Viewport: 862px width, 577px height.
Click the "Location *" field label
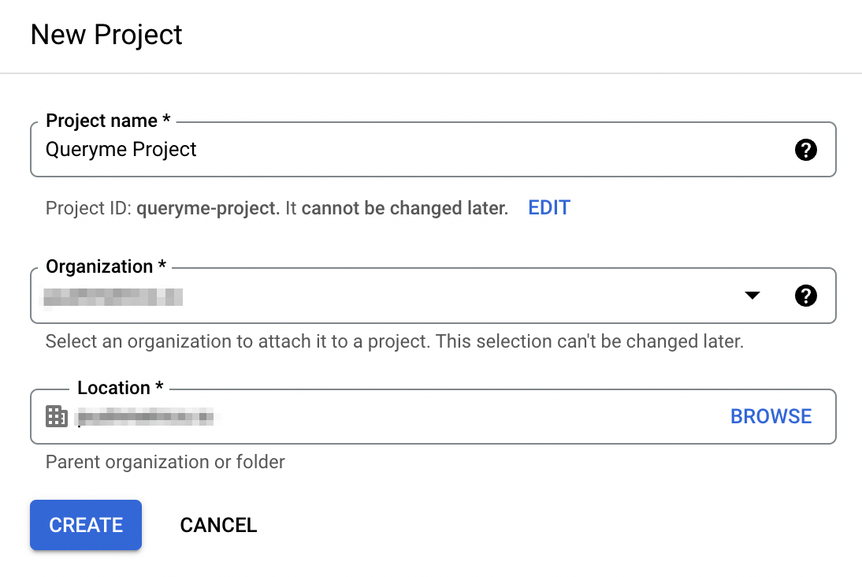(x=120, y=388)
